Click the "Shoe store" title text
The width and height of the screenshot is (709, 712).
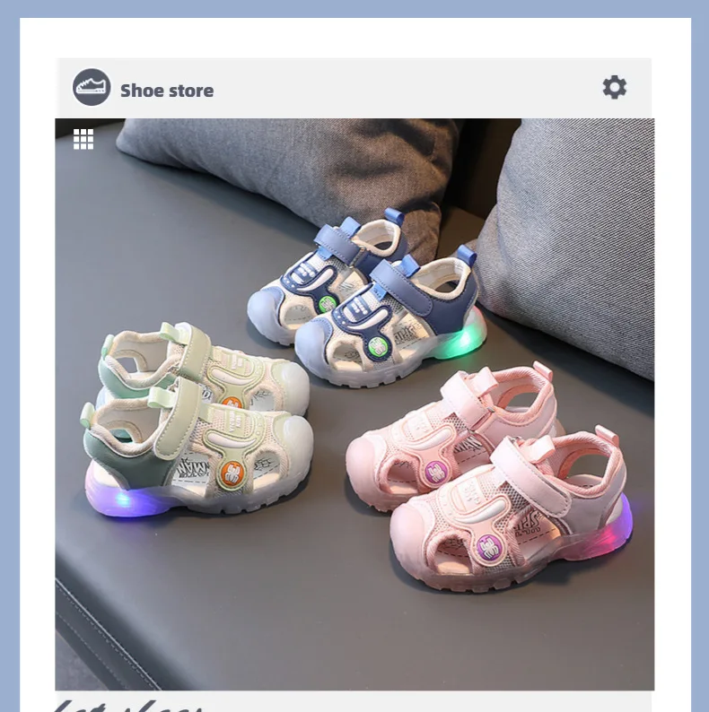pyautogui.click(x=167, y=91)
